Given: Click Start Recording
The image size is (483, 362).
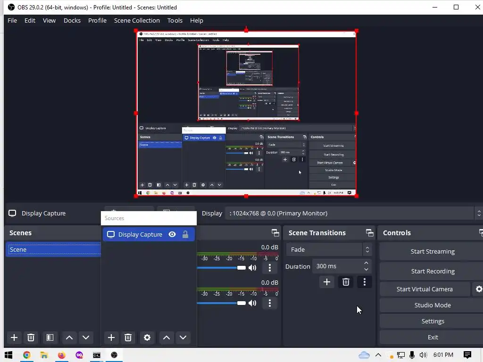Looking at the screenshot, I should (433, 271).
